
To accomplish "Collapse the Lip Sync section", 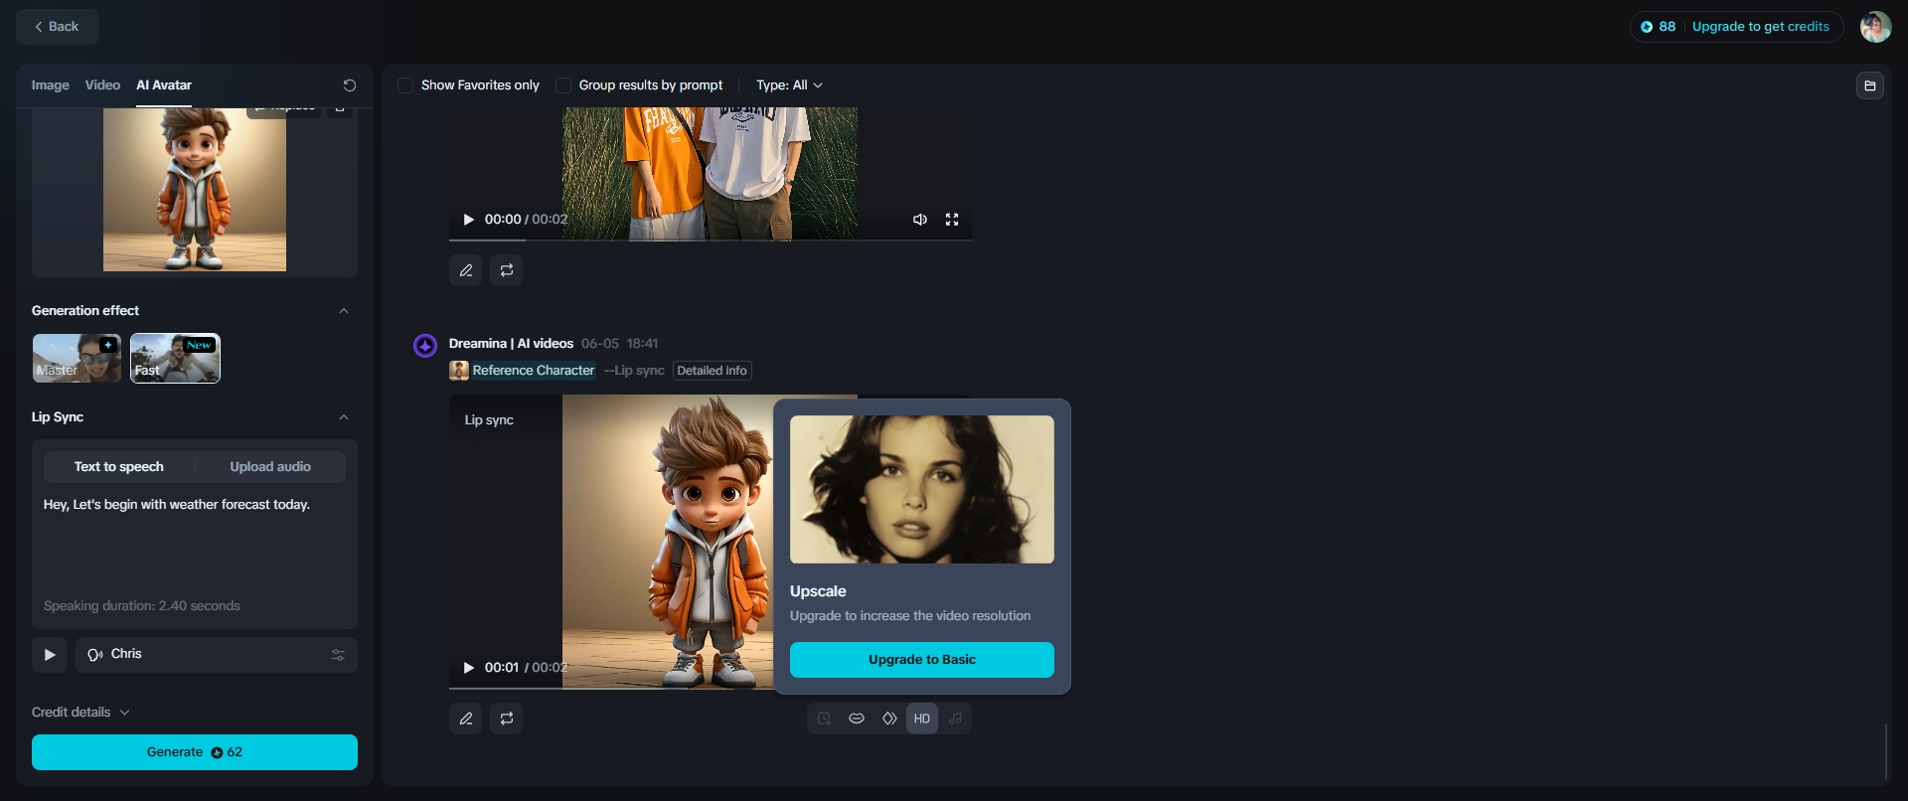I will [344, 417].
